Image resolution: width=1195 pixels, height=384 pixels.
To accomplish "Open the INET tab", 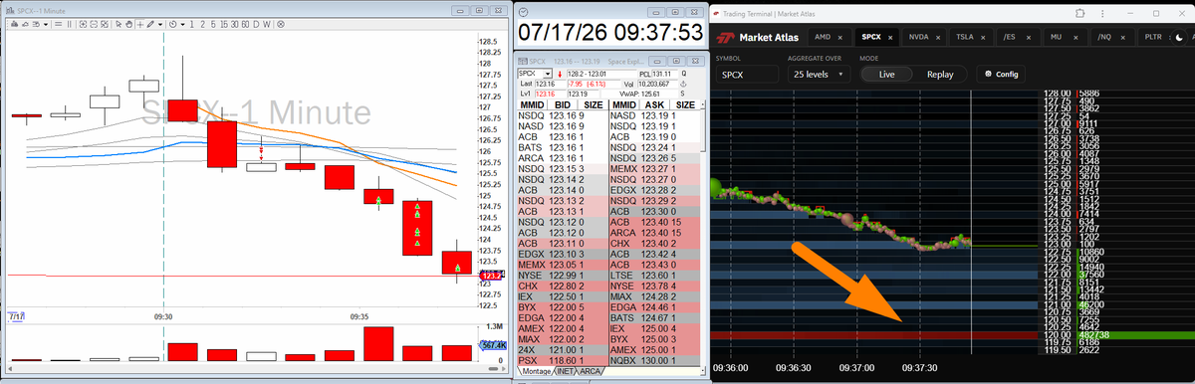I will click(565, 371).
